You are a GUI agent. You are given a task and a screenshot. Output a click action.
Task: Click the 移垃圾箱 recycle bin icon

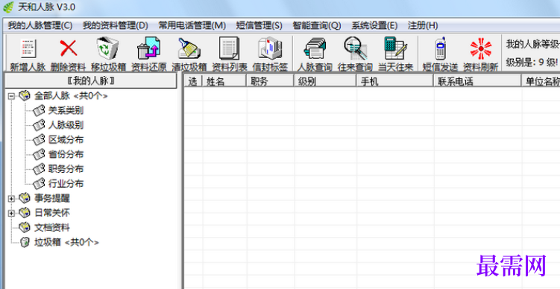[107, 48]
